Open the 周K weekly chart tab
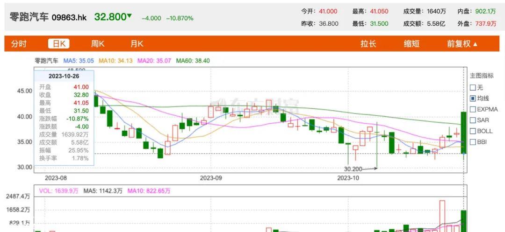The width and height of the screenshot is (505, 232). (x=98, y=44)
